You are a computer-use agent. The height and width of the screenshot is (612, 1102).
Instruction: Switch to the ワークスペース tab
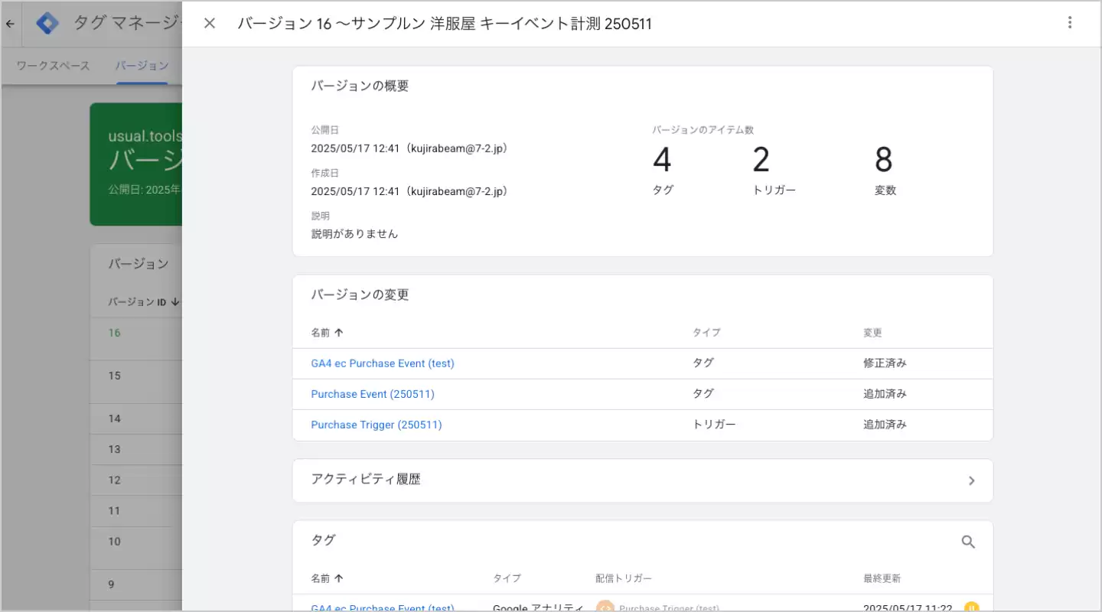(x=53, y=66)
